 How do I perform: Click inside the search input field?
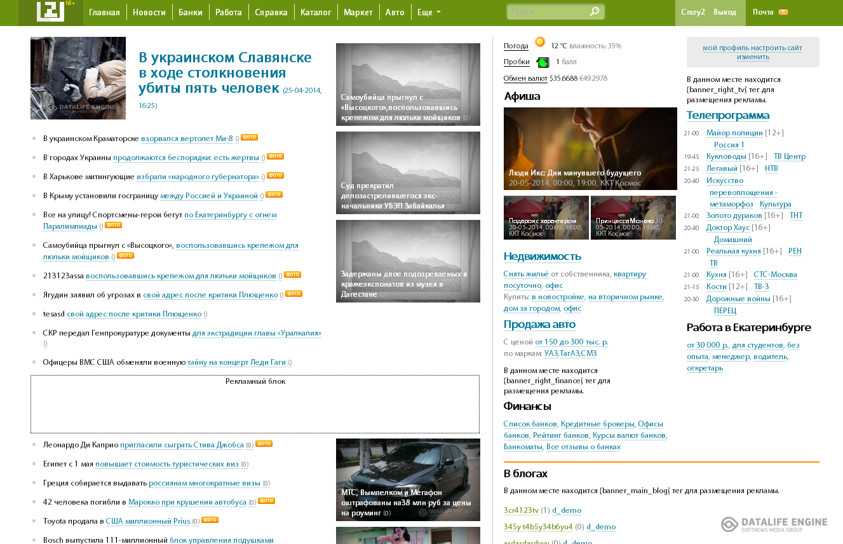pyautogui.click(x=546, y=12)
